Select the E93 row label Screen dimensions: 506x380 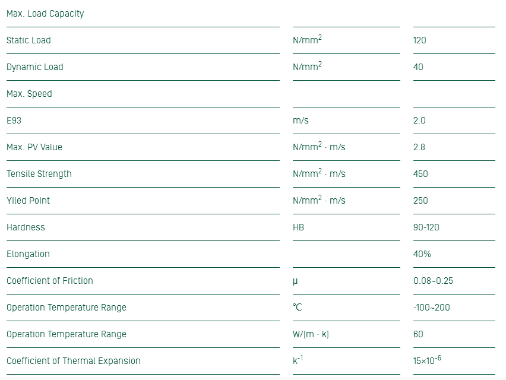coord(14,121)
